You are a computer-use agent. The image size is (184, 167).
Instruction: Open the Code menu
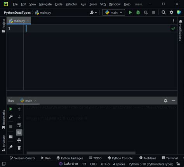(x=59, y=4)
